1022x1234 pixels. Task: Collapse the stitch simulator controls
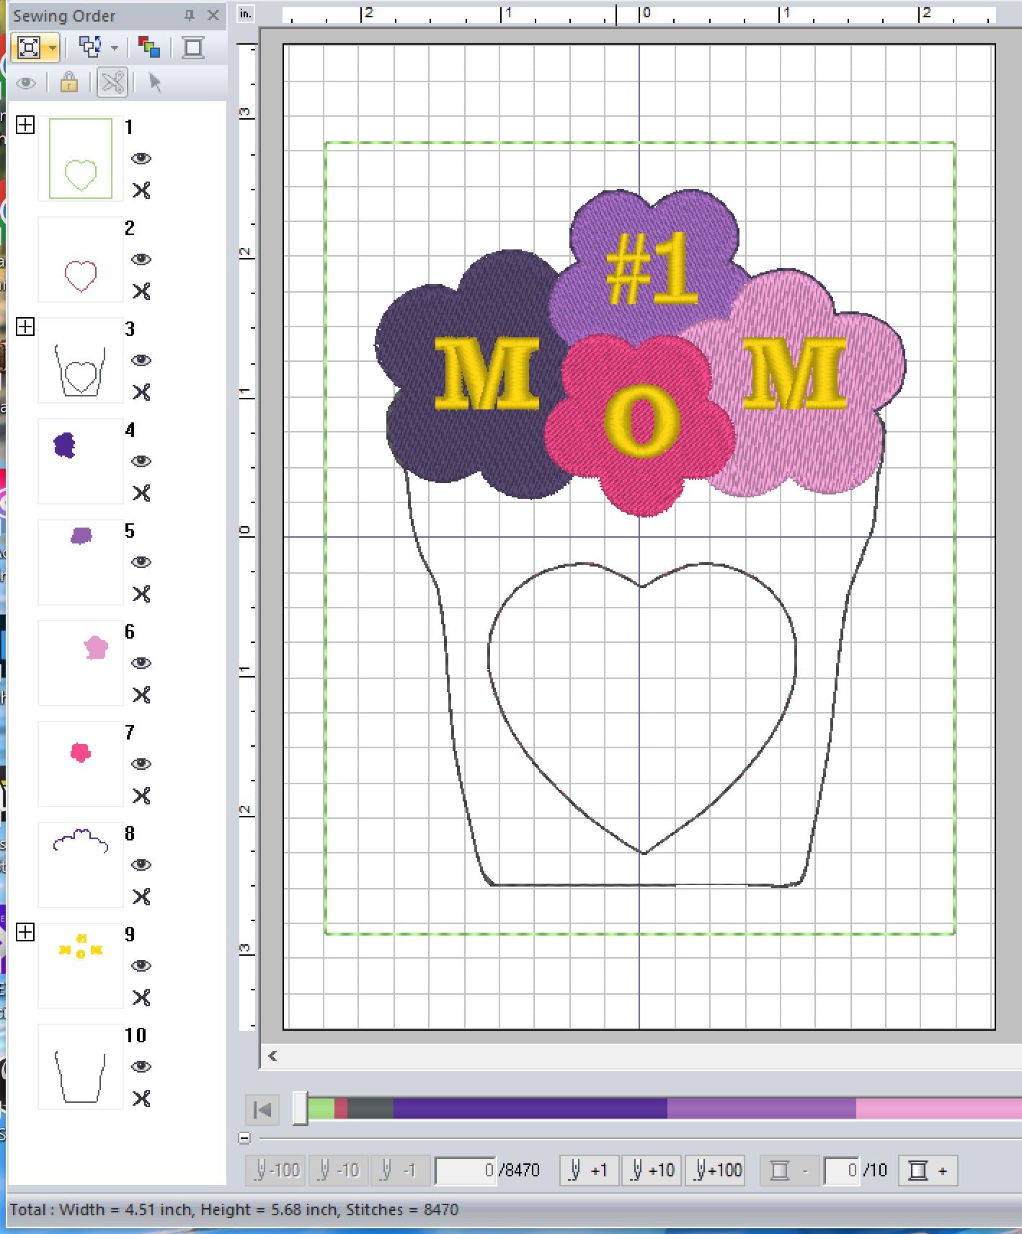(x=244, y=1138)
